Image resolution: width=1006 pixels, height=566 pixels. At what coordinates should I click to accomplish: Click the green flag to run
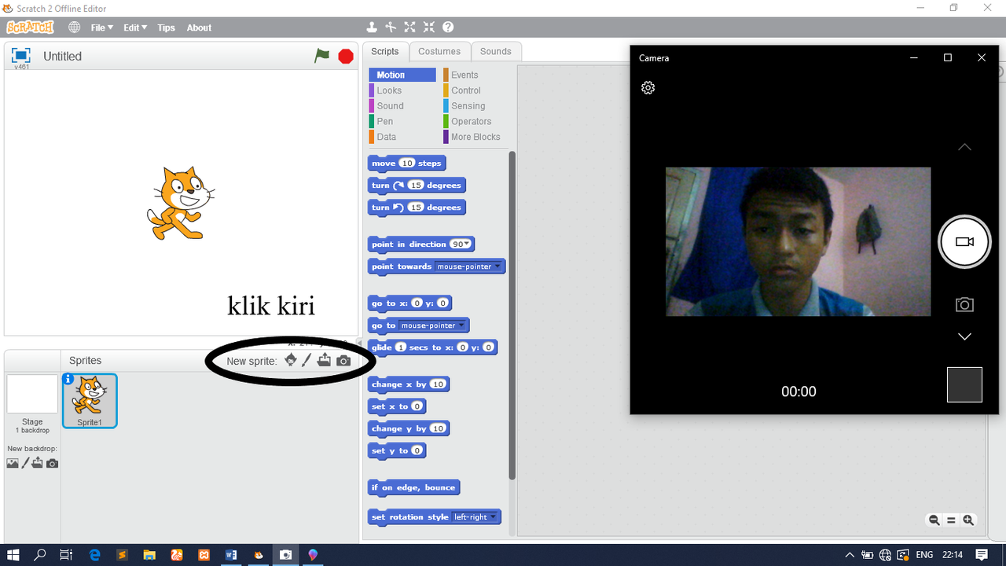coord(322,56)
